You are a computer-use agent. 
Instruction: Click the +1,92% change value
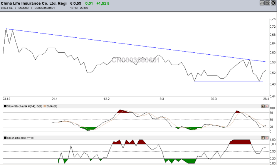pyautogui.click(x=103, y=3)
